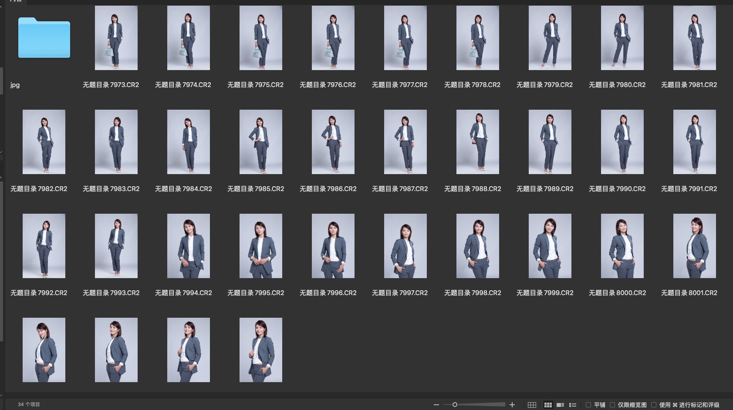Image resolution: width=733 pixels, height=410 pixels.
Task: Click the plus icon to enlarge thumbnails
Action: coord(512,405)
